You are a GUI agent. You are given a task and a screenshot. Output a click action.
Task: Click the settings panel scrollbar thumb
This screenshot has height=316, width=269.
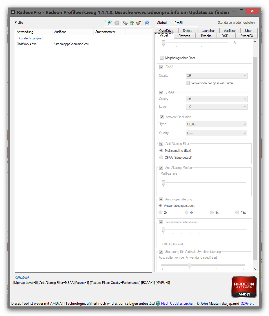tap(255, 158)
